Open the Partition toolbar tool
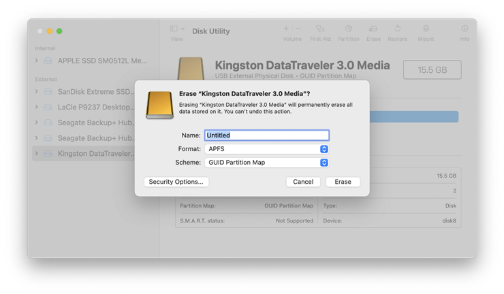504x294 pixels. click(349, 29)
